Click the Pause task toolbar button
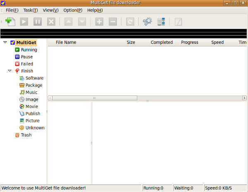 click(38, 22)
